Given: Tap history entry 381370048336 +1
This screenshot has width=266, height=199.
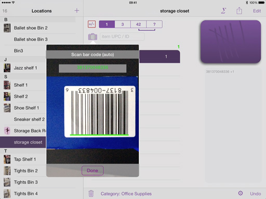Looking at the screenshot, I should (x=220, y=72).
